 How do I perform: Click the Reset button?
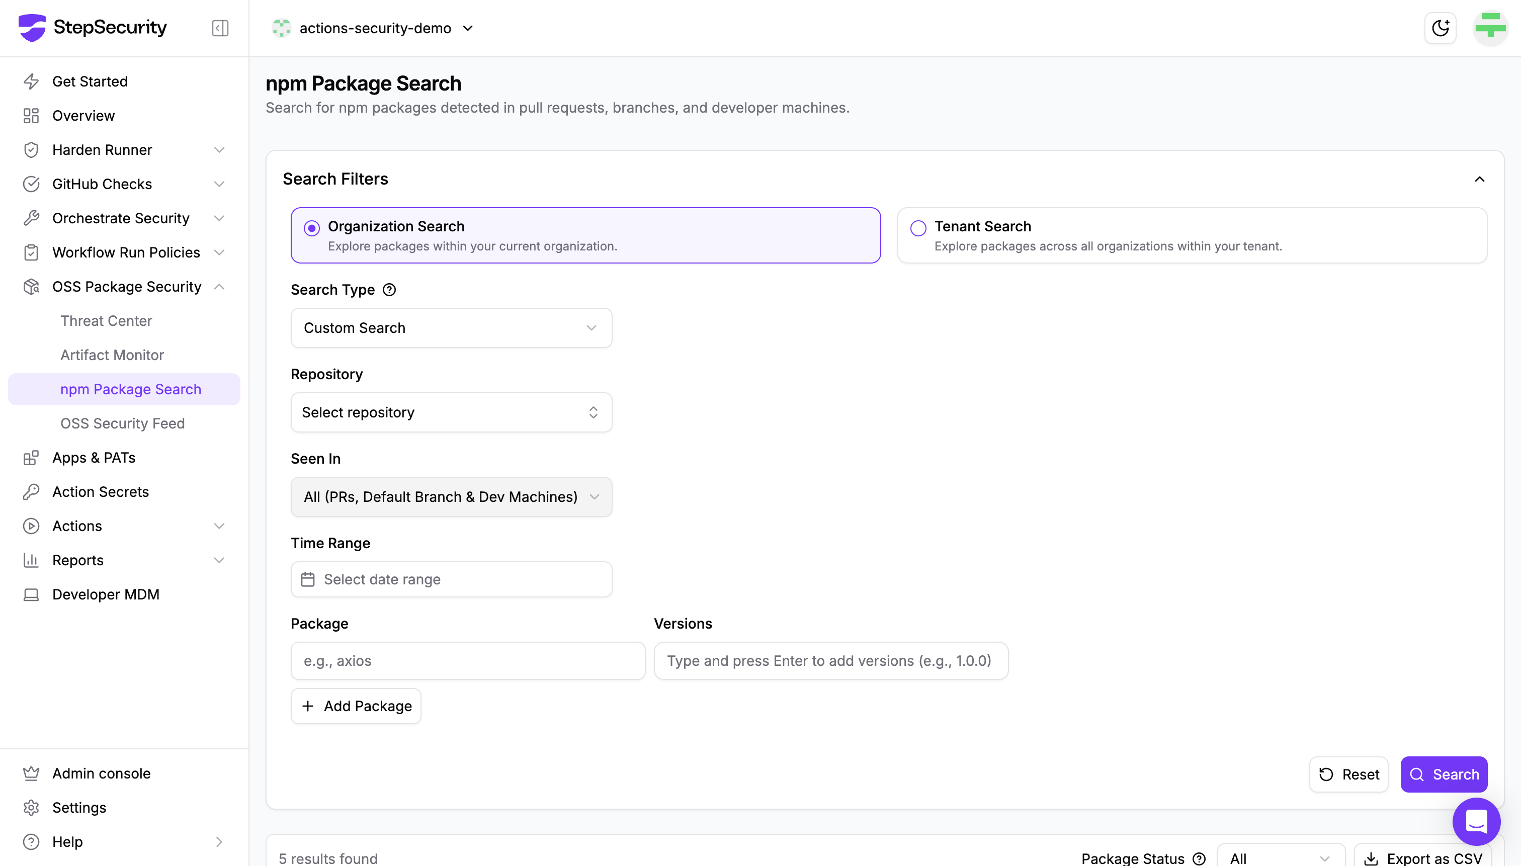(x=1348, y=774)
